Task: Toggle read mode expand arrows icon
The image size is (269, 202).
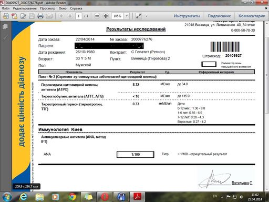Action: [139, 16]
